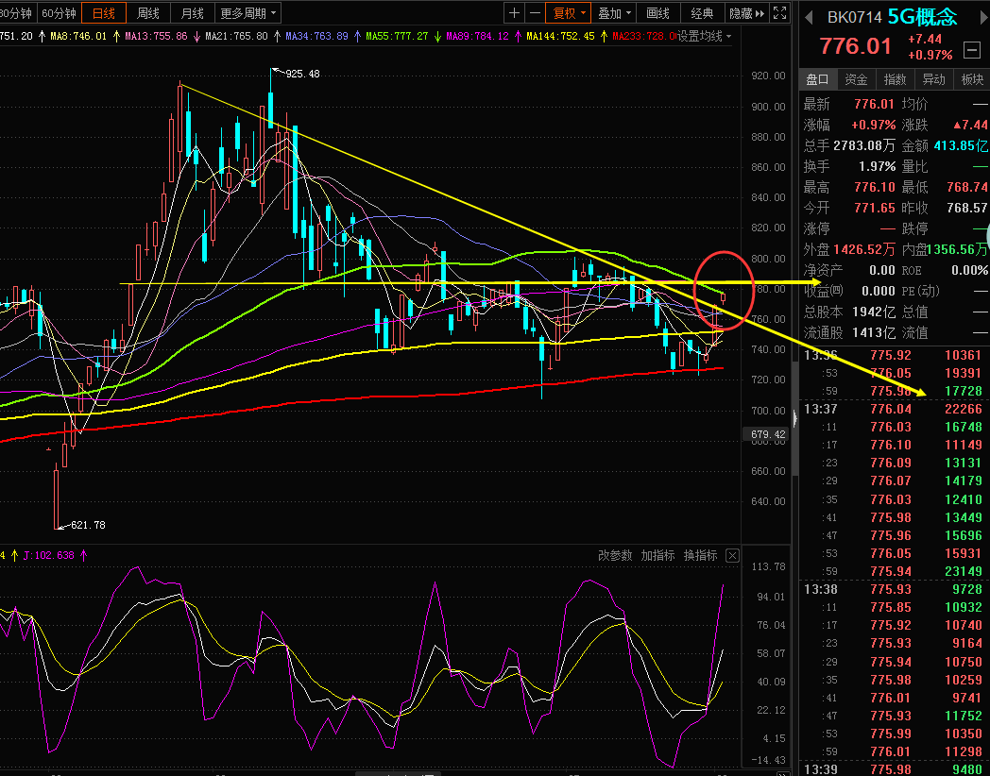The image size is (990, 776).
Task: Click 流通股 1413亿 value
Action: pyautogui.click(x=874, y=332)
